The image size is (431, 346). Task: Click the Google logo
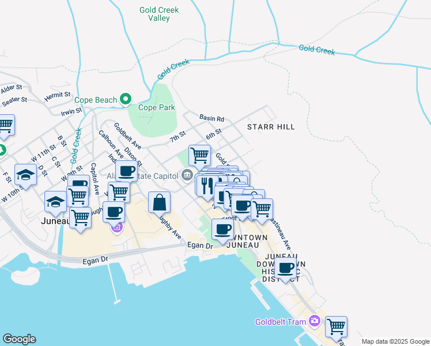click(19, 339)
